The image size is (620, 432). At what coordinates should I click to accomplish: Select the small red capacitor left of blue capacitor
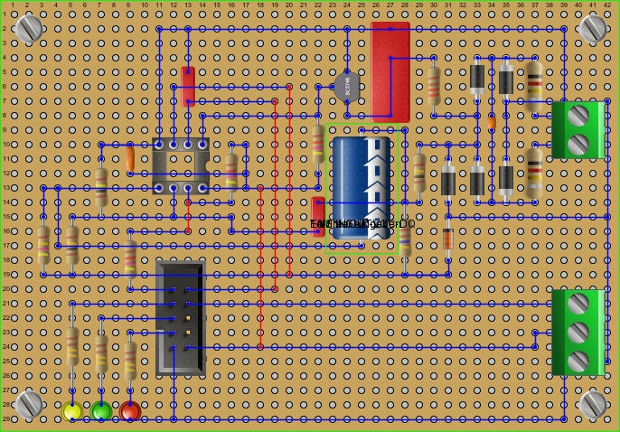click(x=318, y=216)
